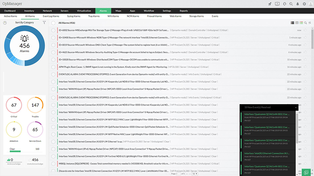Acknowledge the ID=8019 DNS-Client alarm thumbs-up
314x176 pixels.
[x=305, y=45]
